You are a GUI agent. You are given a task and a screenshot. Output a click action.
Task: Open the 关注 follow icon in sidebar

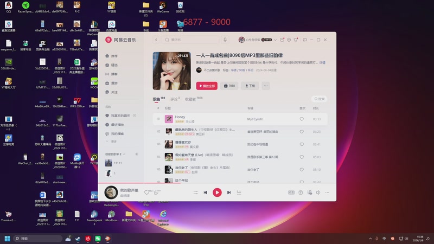click(x=107, y=92)
